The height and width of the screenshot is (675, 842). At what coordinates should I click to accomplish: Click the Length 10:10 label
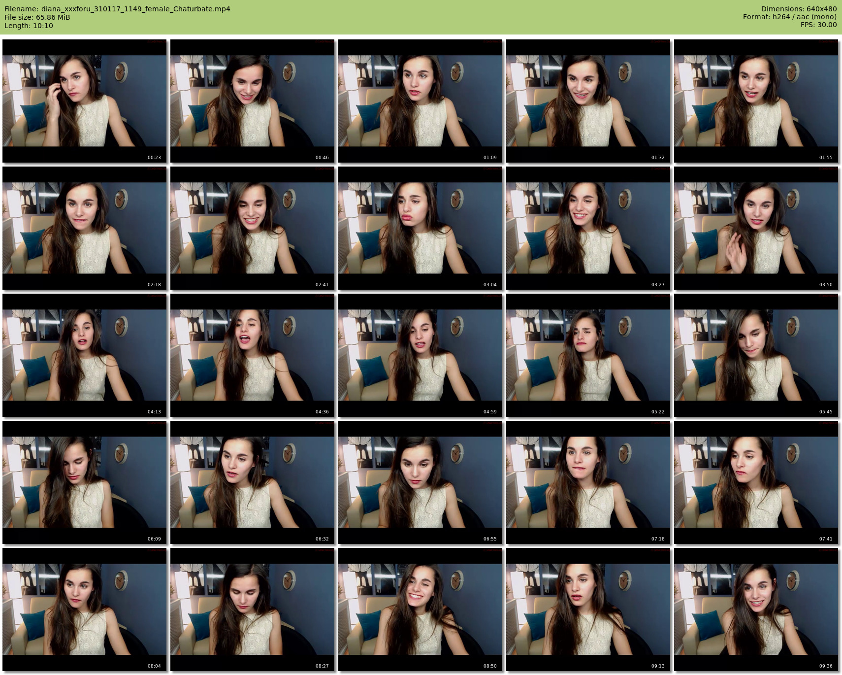pyautogui.click(x=29, y=26)
